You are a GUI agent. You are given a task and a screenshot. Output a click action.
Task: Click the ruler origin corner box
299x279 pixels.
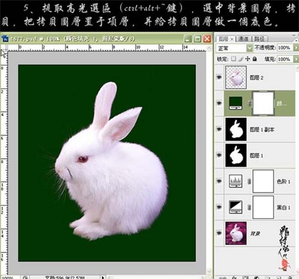coord(4,48)
